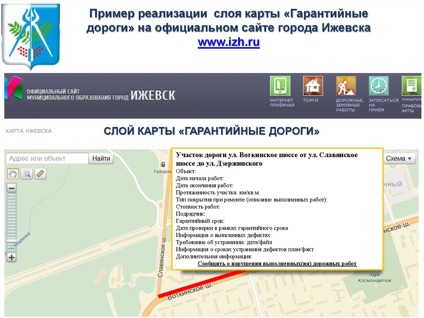Open Дорожные, земляные работы worker icon
Viewport: 424px width, 318px height.
pos(346,86)
